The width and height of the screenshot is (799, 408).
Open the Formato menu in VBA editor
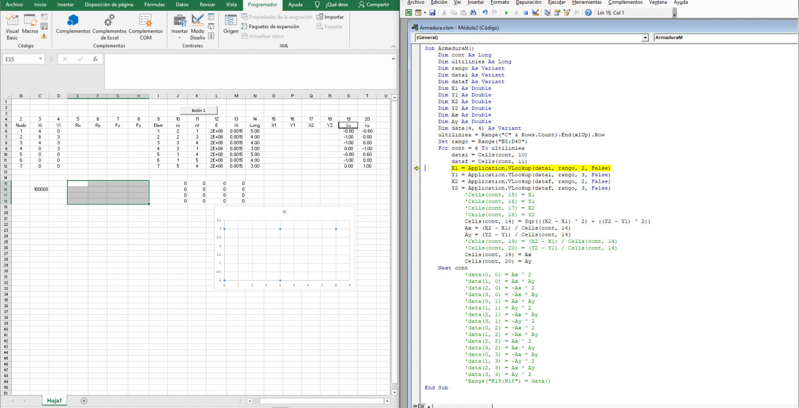(x=500, y=2)
